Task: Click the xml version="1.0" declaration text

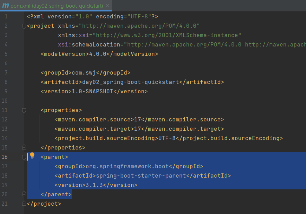Action: tap(93, 17)
